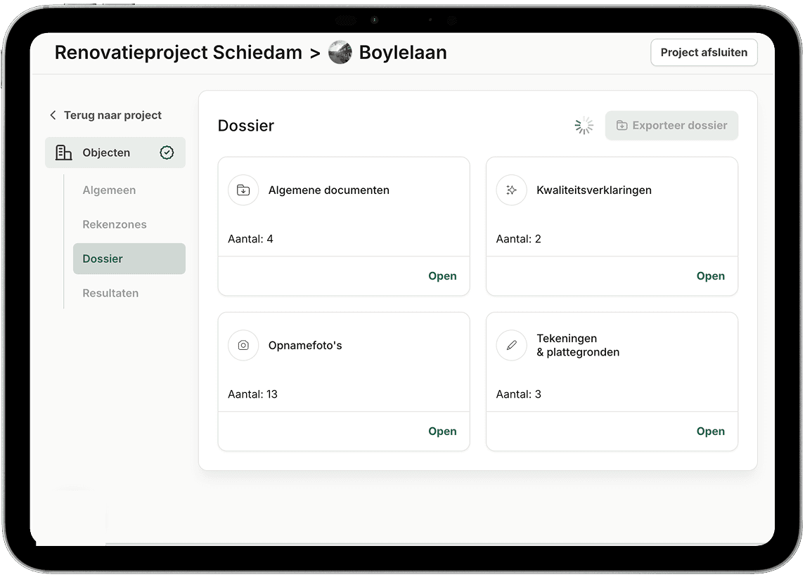The image size is (805, 579).
Task: Click the sparkle icon on Kwaliteitsverklaringen card
Action: pos(511,190)
